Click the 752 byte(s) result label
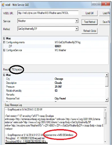Image resolution: width=112 pixels, height=145 pixels. pyautogui.click(x=17, y=70)
